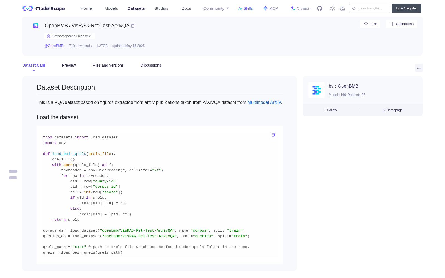Click the ModelScope logo
This screenshot has height=278, width=445.
click(43, 8)
